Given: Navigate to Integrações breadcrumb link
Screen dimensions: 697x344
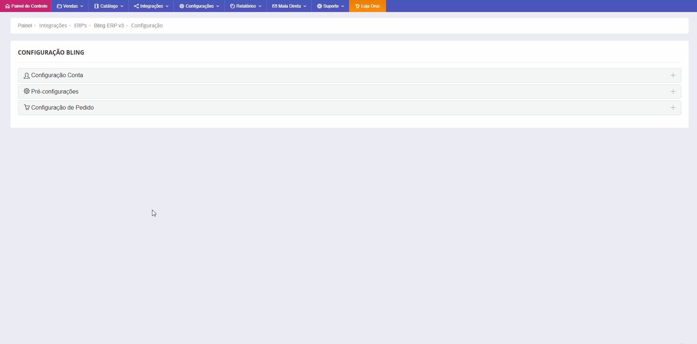Looking at the screenshot, I should 53,25.
